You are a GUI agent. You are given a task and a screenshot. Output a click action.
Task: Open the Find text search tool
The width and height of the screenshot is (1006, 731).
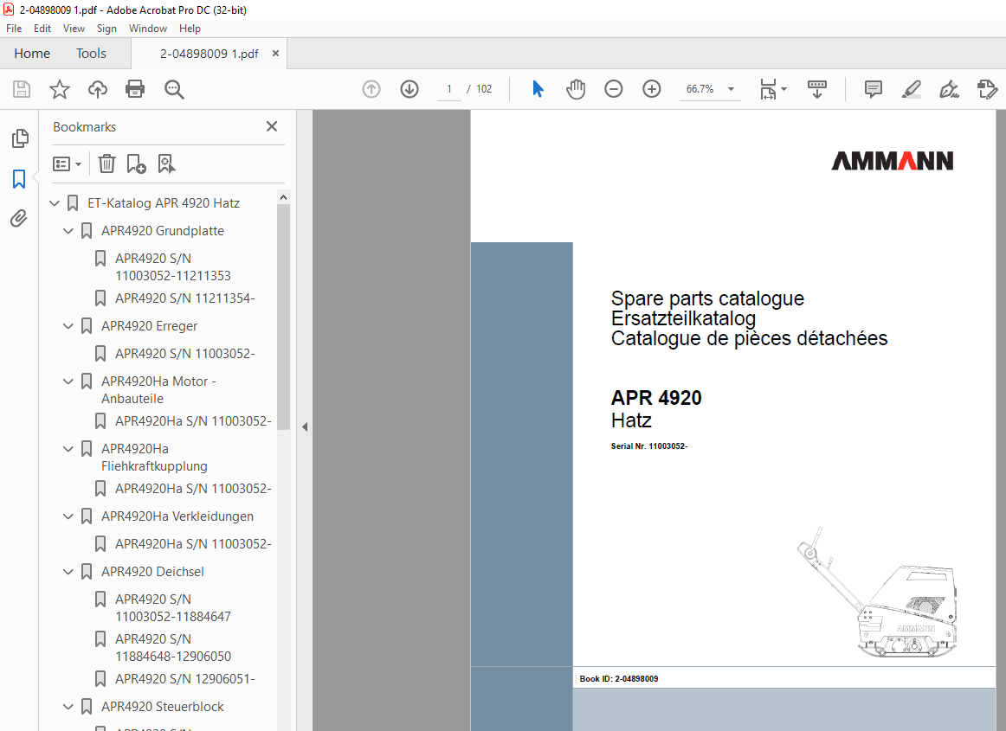tap(174, 89)
